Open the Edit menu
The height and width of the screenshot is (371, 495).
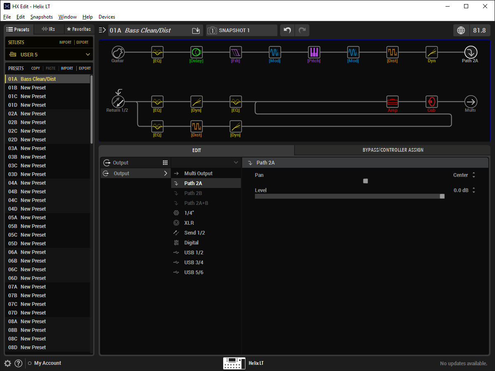pos(21,17)
